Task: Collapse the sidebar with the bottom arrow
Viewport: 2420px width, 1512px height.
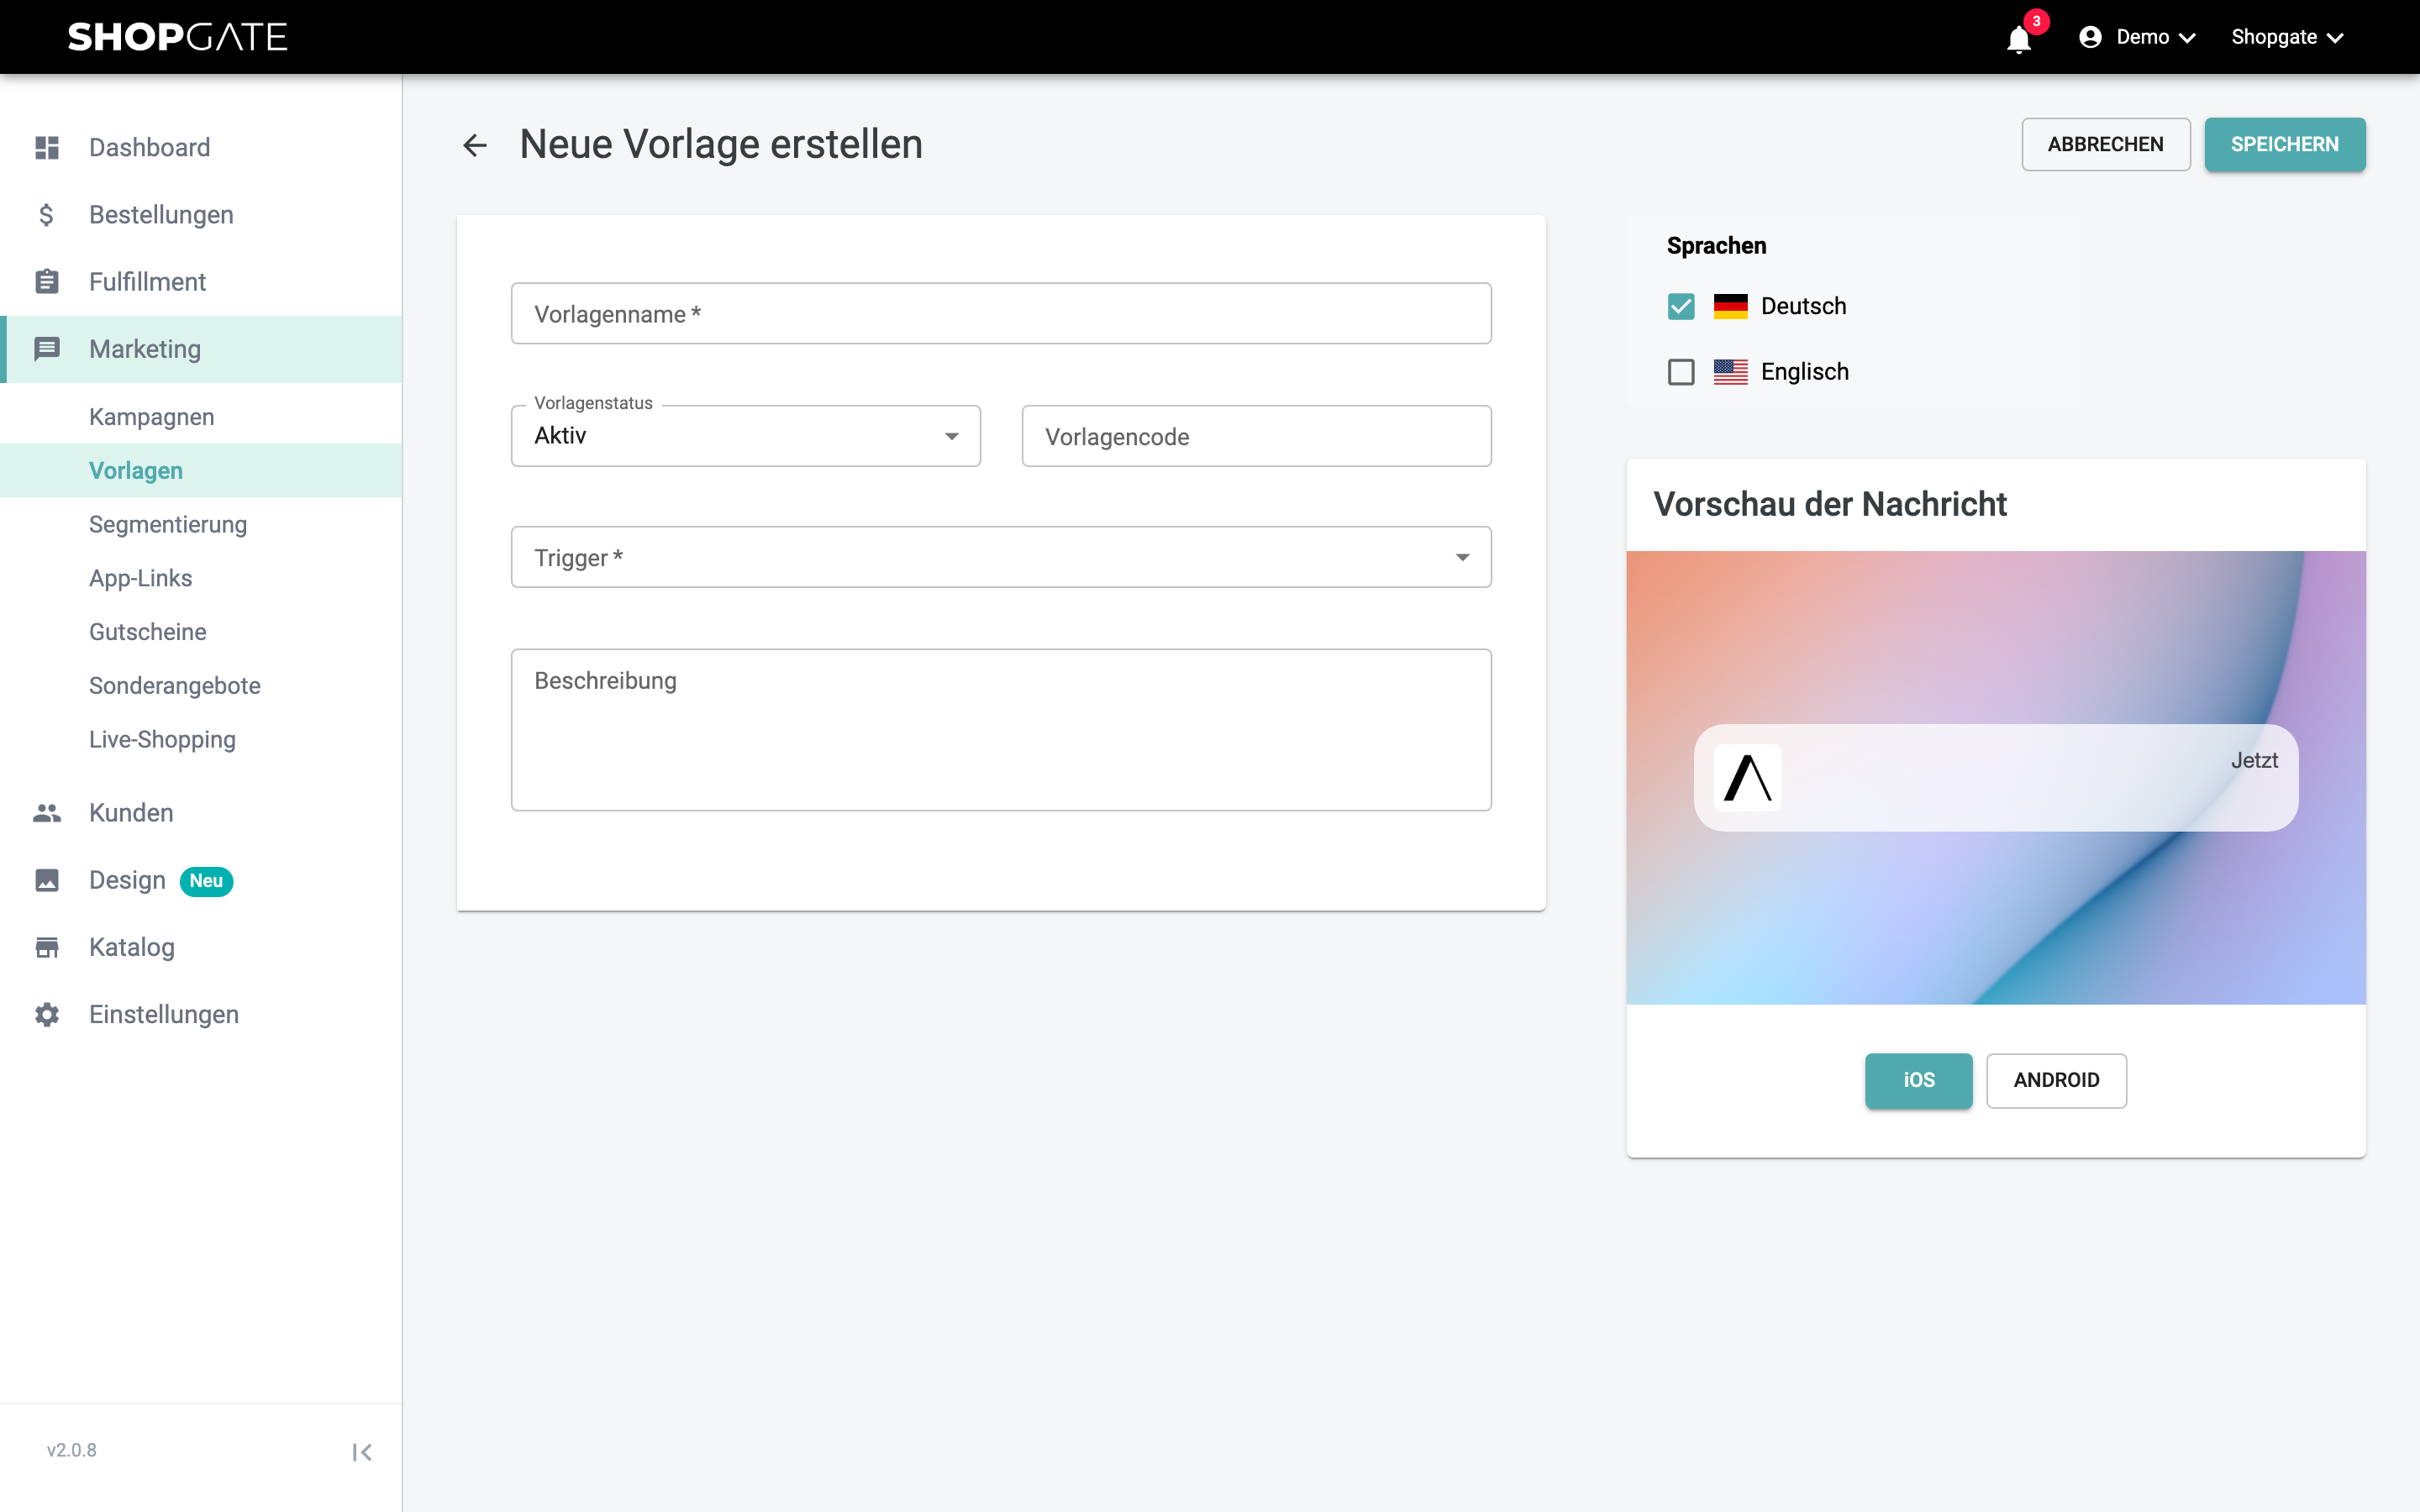Action: (x=362, y=1451)
